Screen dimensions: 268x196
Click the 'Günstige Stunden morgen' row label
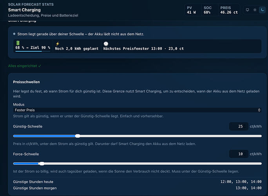(35, 188)
